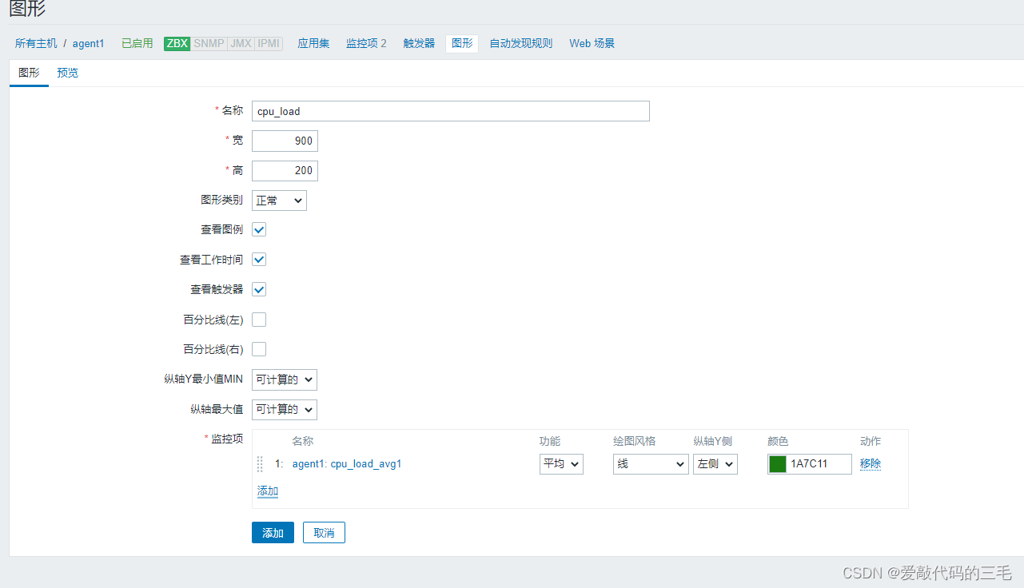This screenshot has height=588, width=1024.
Task: Enable the 百分比线(右) checkbox
Action: point(259,349)
